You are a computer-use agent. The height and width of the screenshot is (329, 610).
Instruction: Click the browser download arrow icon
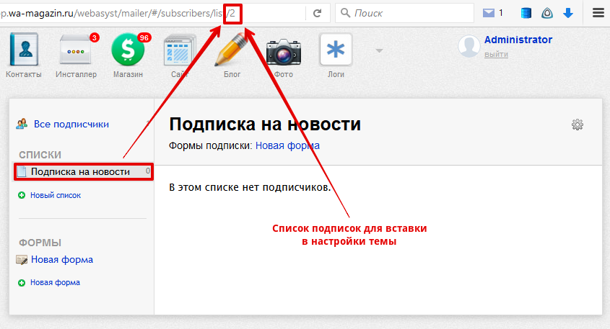(568, 13)
